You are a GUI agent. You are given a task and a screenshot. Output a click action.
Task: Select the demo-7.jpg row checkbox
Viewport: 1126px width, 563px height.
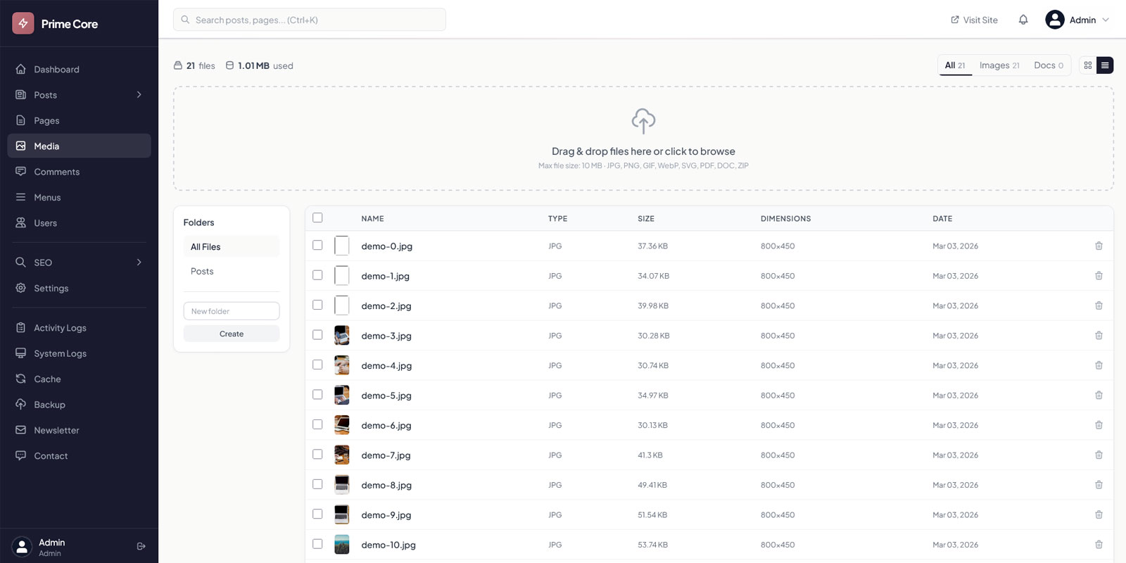click(x=317, y=455)
